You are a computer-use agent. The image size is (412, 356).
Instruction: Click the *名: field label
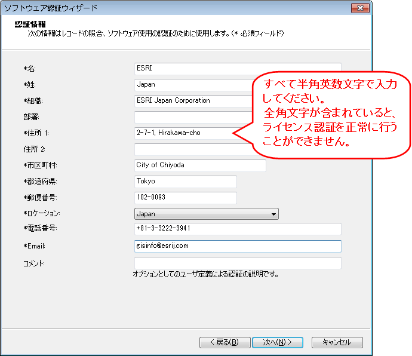point(29,69)
